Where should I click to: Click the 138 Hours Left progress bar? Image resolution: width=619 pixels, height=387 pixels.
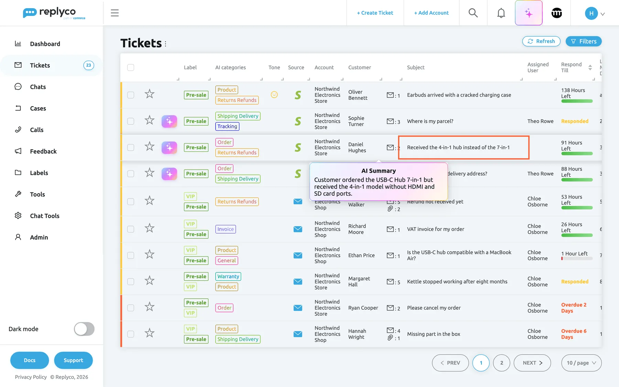[577, 101]
